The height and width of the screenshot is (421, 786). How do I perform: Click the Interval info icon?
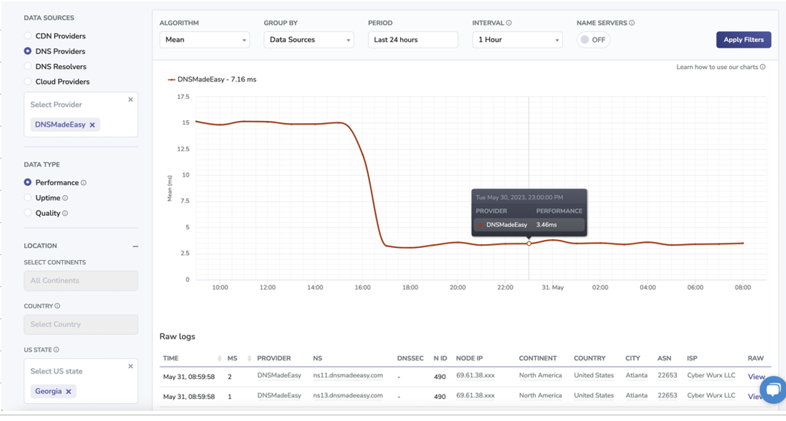point(509,23)
